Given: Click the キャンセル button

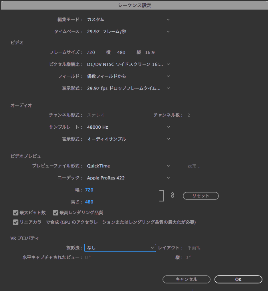Looking at the screenshot, I should (187, 279).
